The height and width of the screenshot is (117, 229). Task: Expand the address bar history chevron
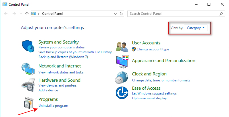coord(115,14)
